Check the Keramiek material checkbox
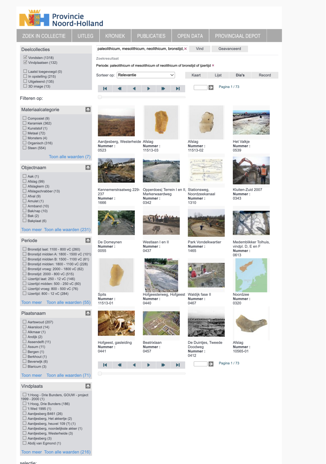The image size is (326, 464). click(24, 123)
